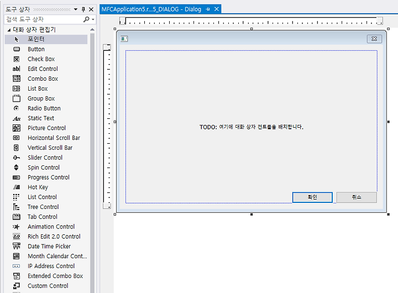Select the Pointer (포인터) tool icon
Image resolution: width=398 pixels, height=293 pixels.
click(17, 39)
